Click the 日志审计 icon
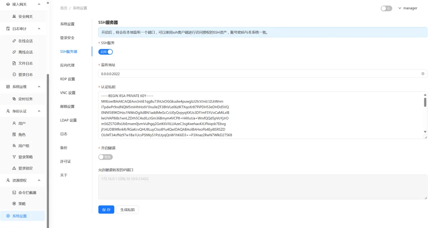 (x=8, y=29)
